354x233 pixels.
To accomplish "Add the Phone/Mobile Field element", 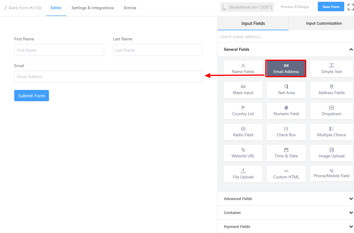I will [x=331, y=174].
